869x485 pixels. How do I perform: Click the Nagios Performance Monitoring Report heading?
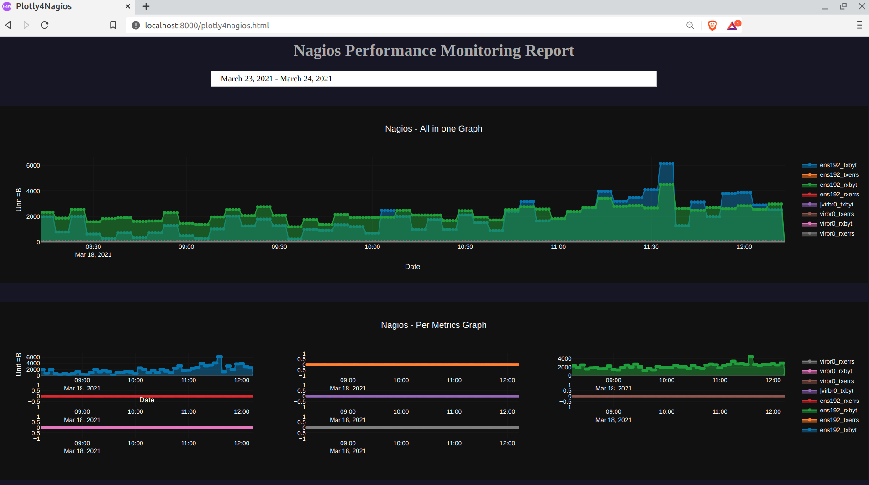click(433, 50)
